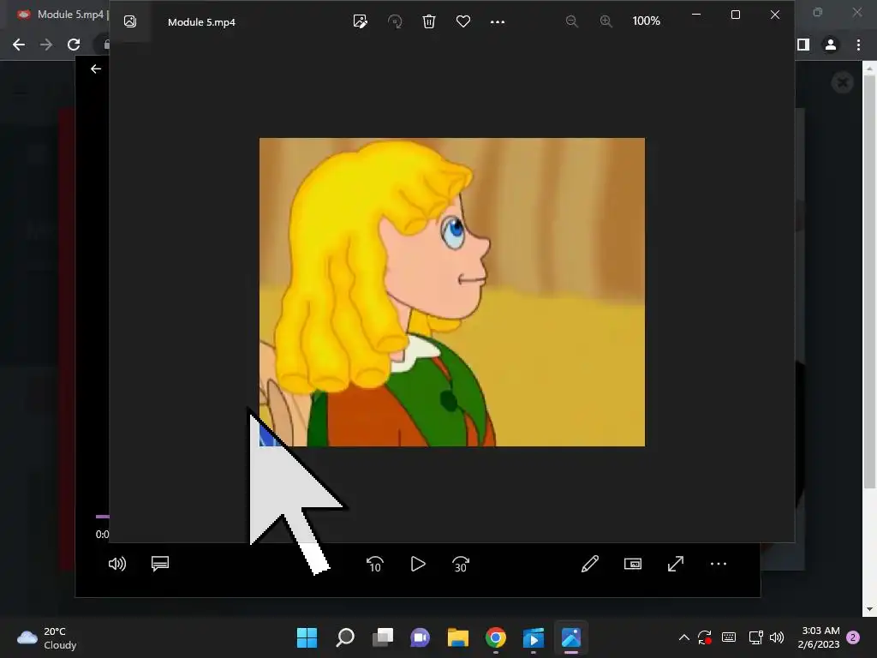Open Chrome profile icon
The height and width of the screenshot is (658, 877).
click(x=831, y=45)
